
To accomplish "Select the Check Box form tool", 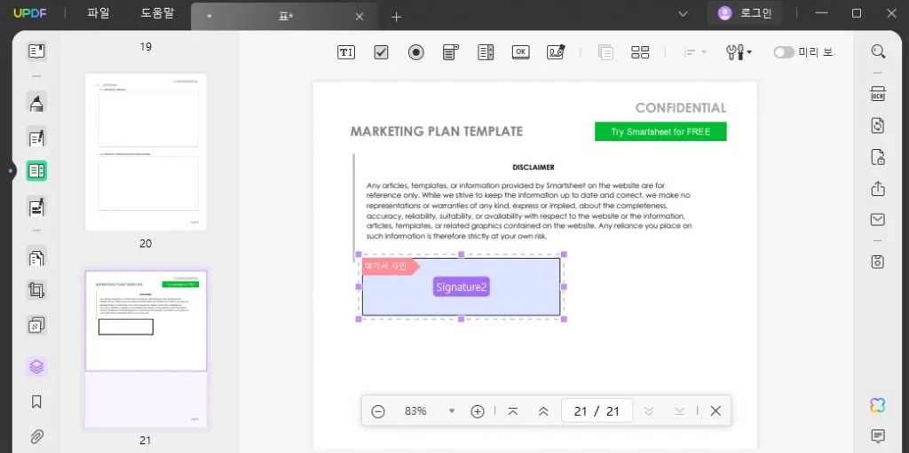I will (381, 52).
